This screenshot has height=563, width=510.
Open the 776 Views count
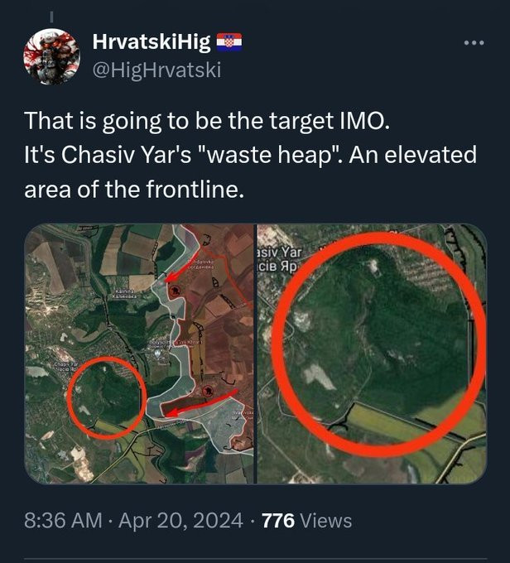(x=306, y=521)
